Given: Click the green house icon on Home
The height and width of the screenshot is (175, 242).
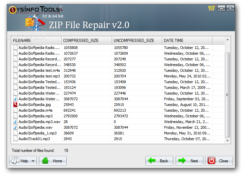Looking at the screenshot, I should 45,161.
